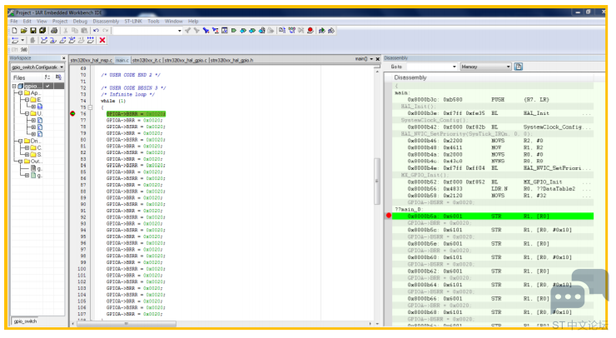Screen dimensions: 616x338
Task: Click the HAL_Init BL disassembly line
Action: [493, 113]
